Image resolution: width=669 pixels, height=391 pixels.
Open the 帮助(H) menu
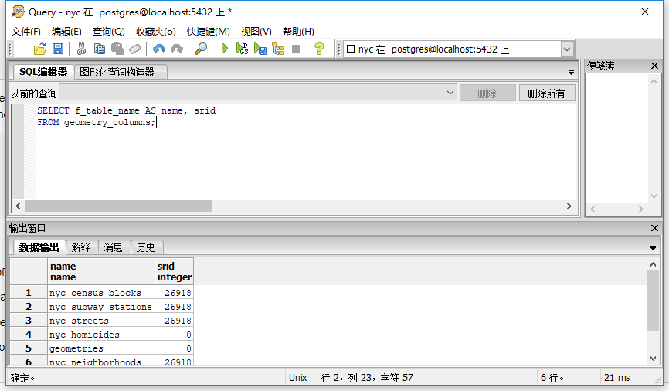click(x=298, y=31)
